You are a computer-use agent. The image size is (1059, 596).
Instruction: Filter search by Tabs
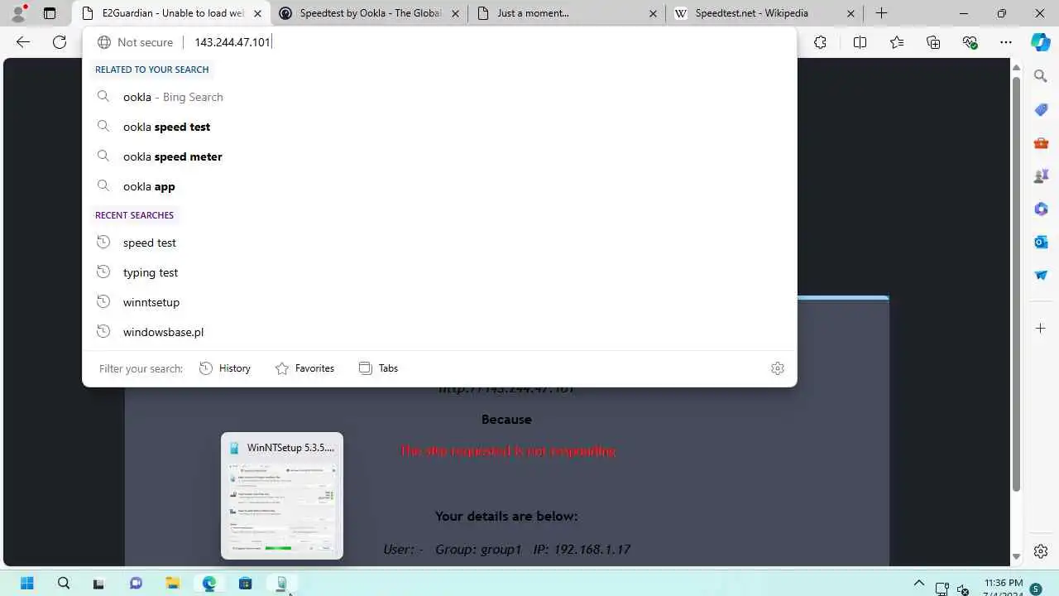coord(379,368)
